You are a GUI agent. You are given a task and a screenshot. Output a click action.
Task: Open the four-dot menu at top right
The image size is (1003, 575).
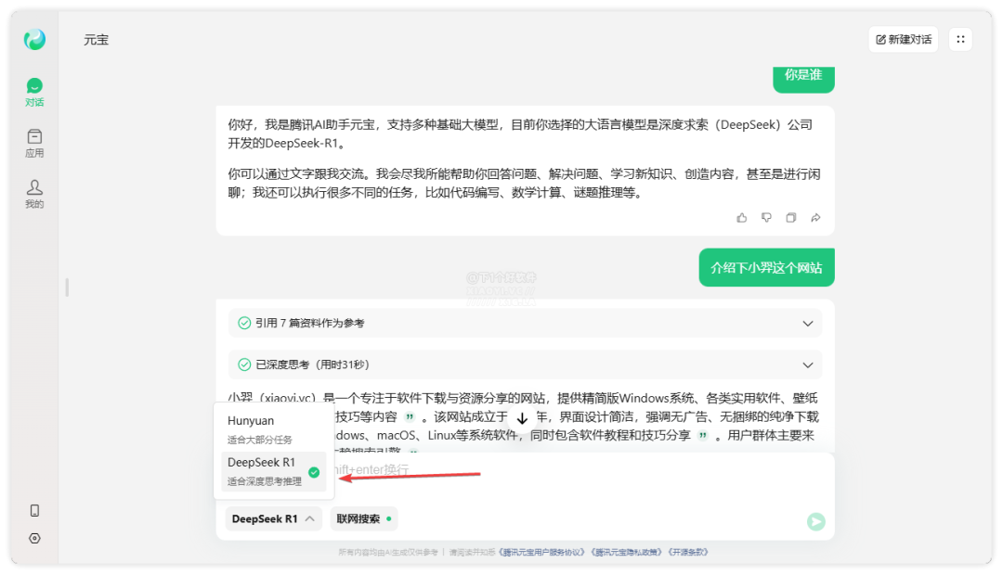coord(960,40)
